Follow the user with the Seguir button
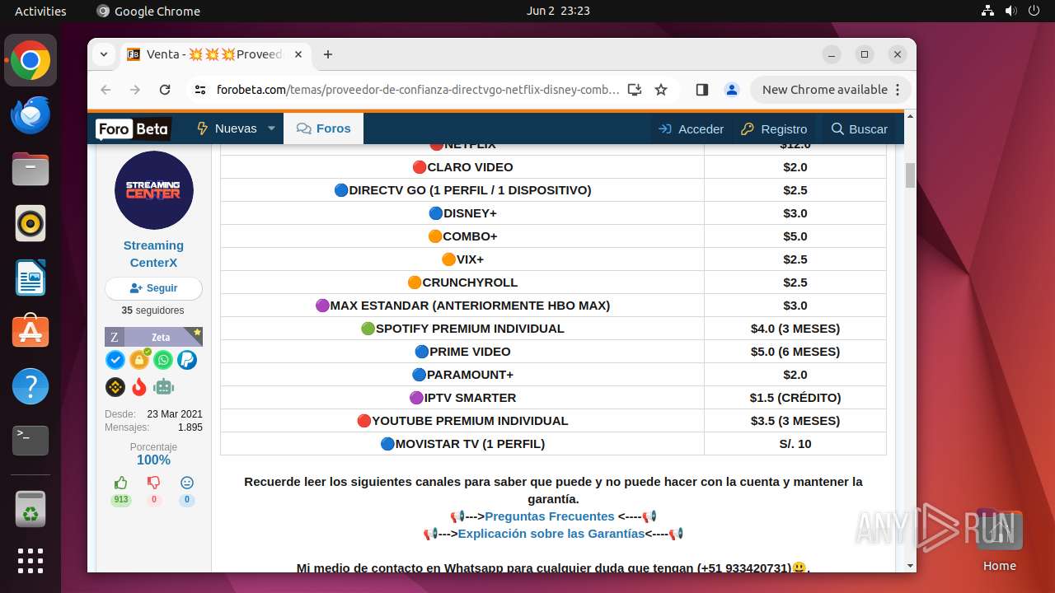 pyautogui.click(x=153, y=288)
